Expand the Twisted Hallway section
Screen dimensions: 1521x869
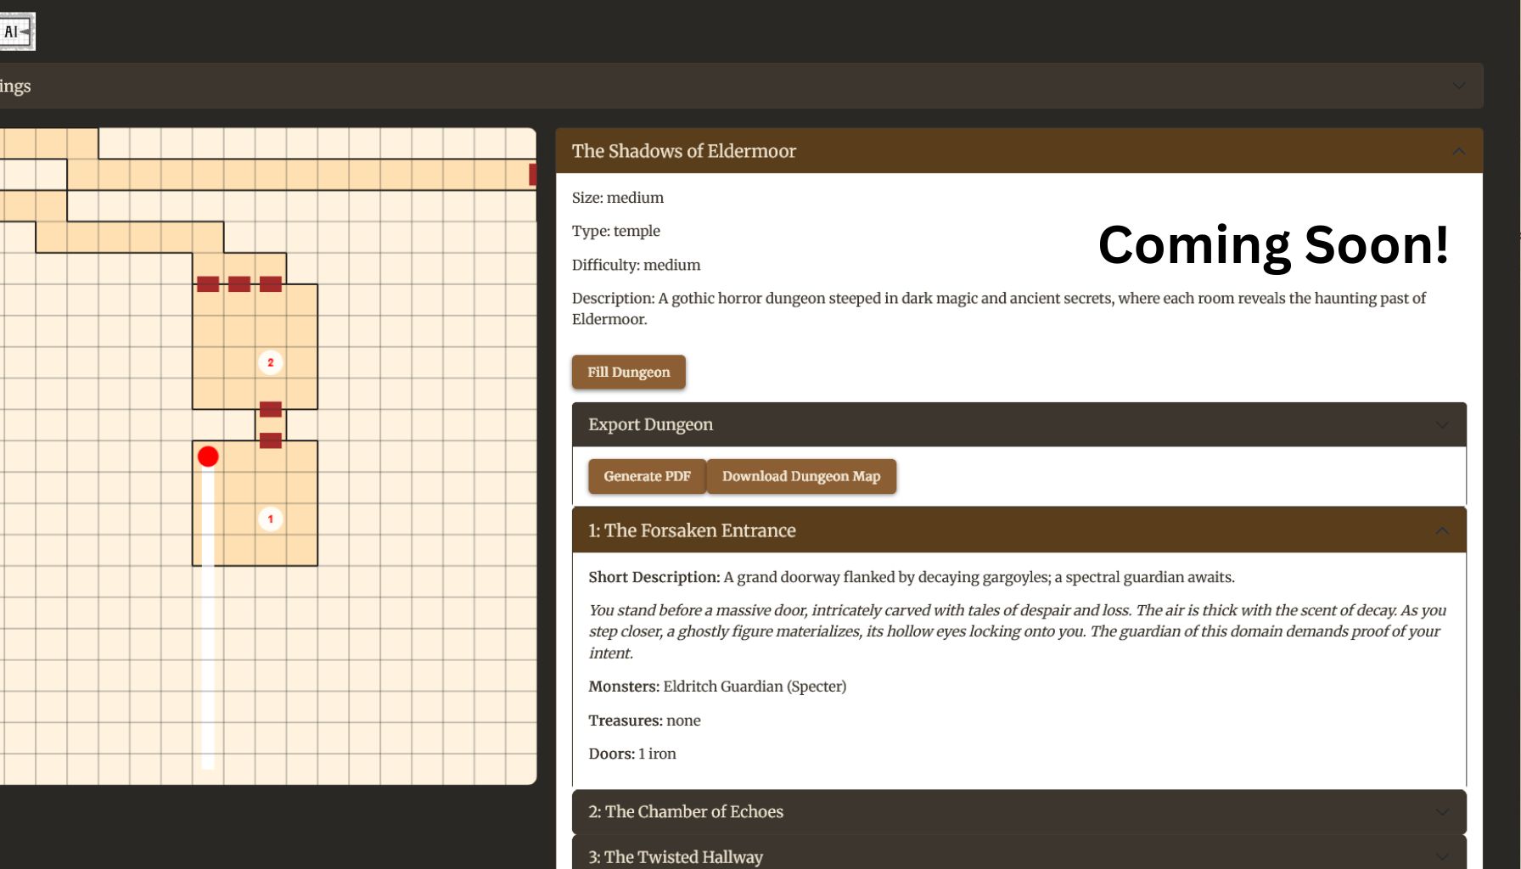[x=1443, y=856]
